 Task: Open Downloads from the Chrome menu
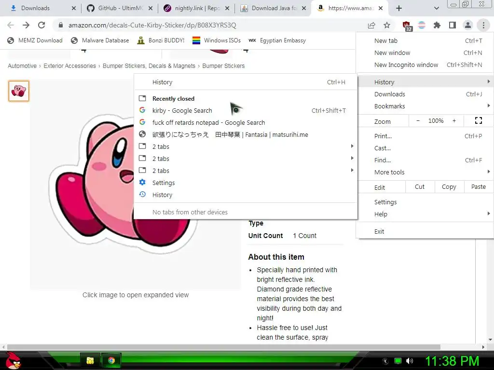pyautogui.click(x=425, y=94)
